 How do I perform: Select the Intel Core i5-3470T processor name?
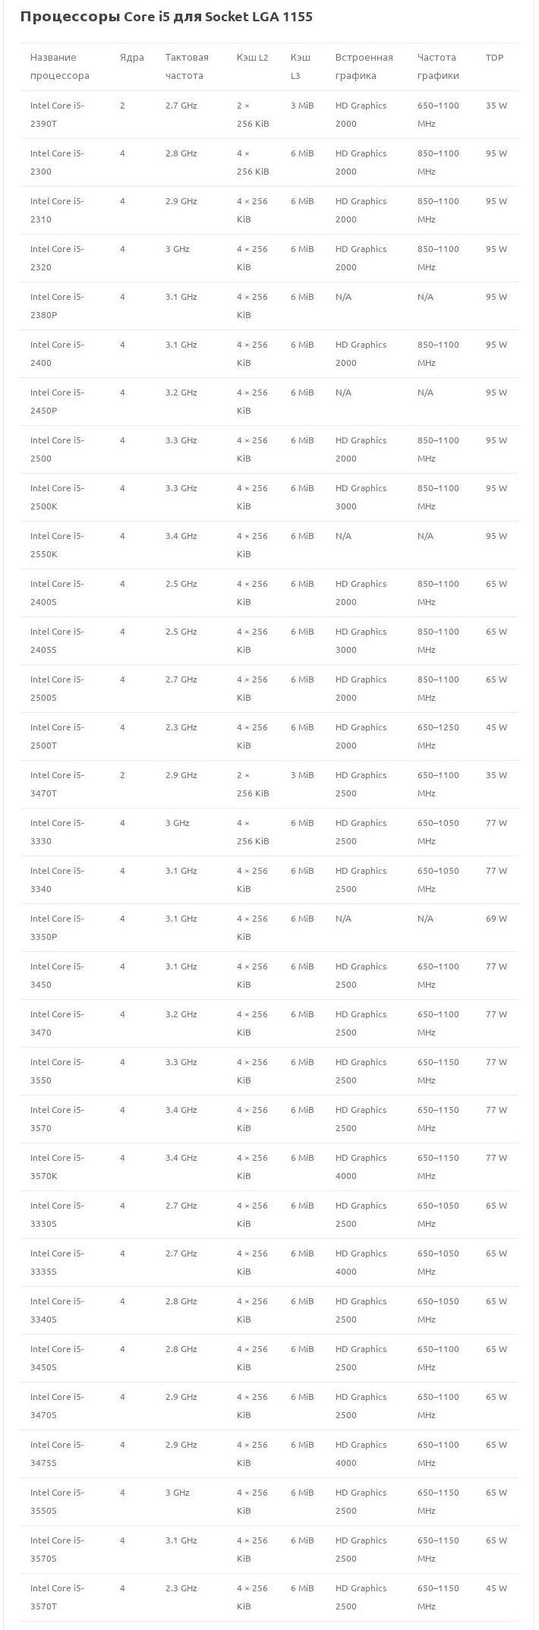pos(57,784)
